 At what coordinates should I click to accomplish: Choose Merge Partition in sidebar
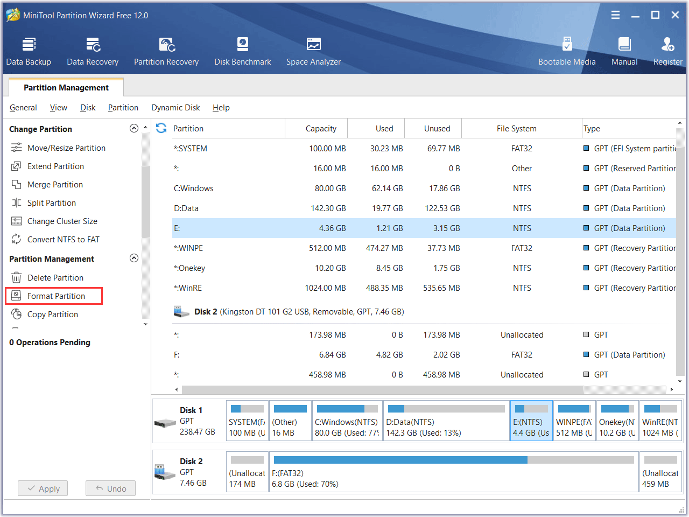point(47,184)
